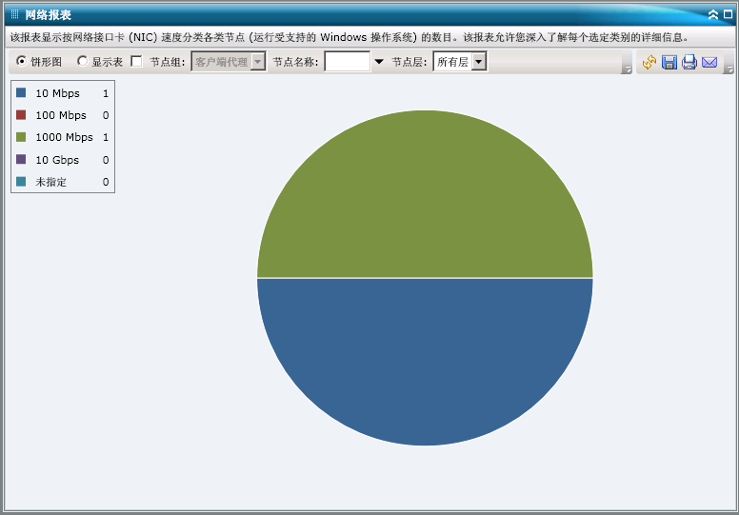The image size is (739, 515).
Task: Click the 网络报表 title text
Action: pyautogui.click(x=48, y=14)
